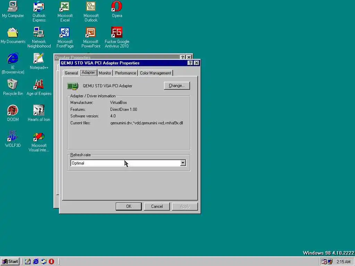Image resolution: width=355 pixels, height=266 pixels.
Task: Click the Change... button
Action: [177, 86]
